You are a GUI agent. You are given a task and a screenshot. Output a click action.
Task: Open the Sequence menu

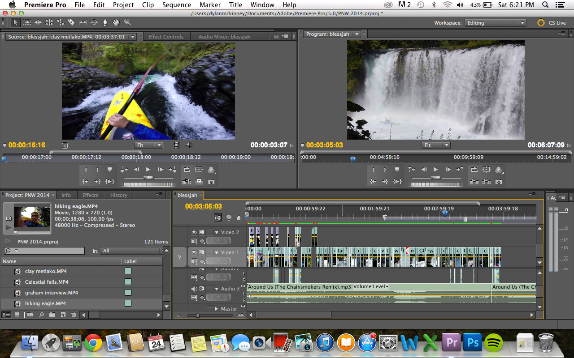[x=177, y=5]
